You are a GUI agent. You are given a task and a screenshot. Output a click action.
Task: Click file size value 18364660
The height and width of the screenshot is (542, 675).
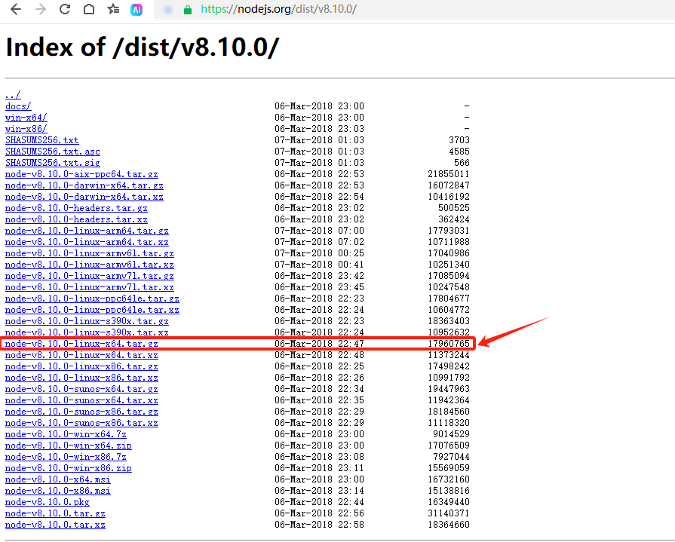coord(449,525)
